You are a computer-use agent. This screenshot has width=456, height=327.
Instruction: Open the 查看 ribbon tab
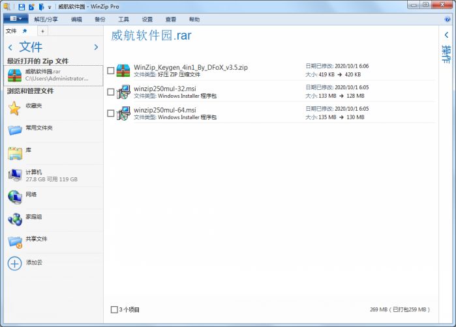pos(171,19)
